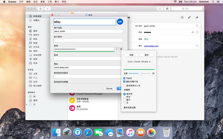Click 刷新 refresh button in generator popup
The height and width of the screenshot is (139, 223).
pyautogui.click(x=132, y=55)
